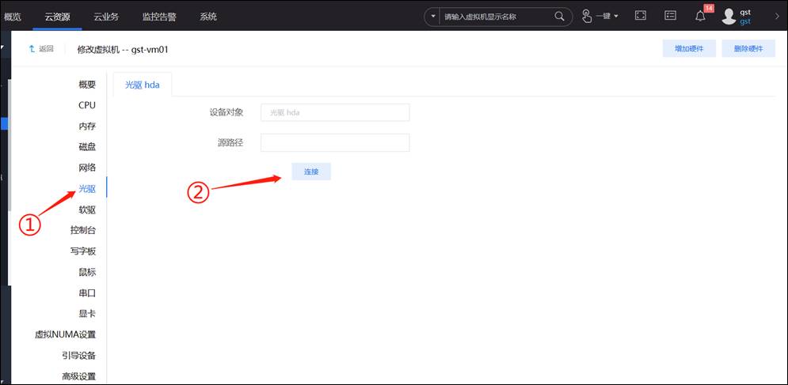
Task: Click the search magnifier icon
Action: (x=560, y=17)
